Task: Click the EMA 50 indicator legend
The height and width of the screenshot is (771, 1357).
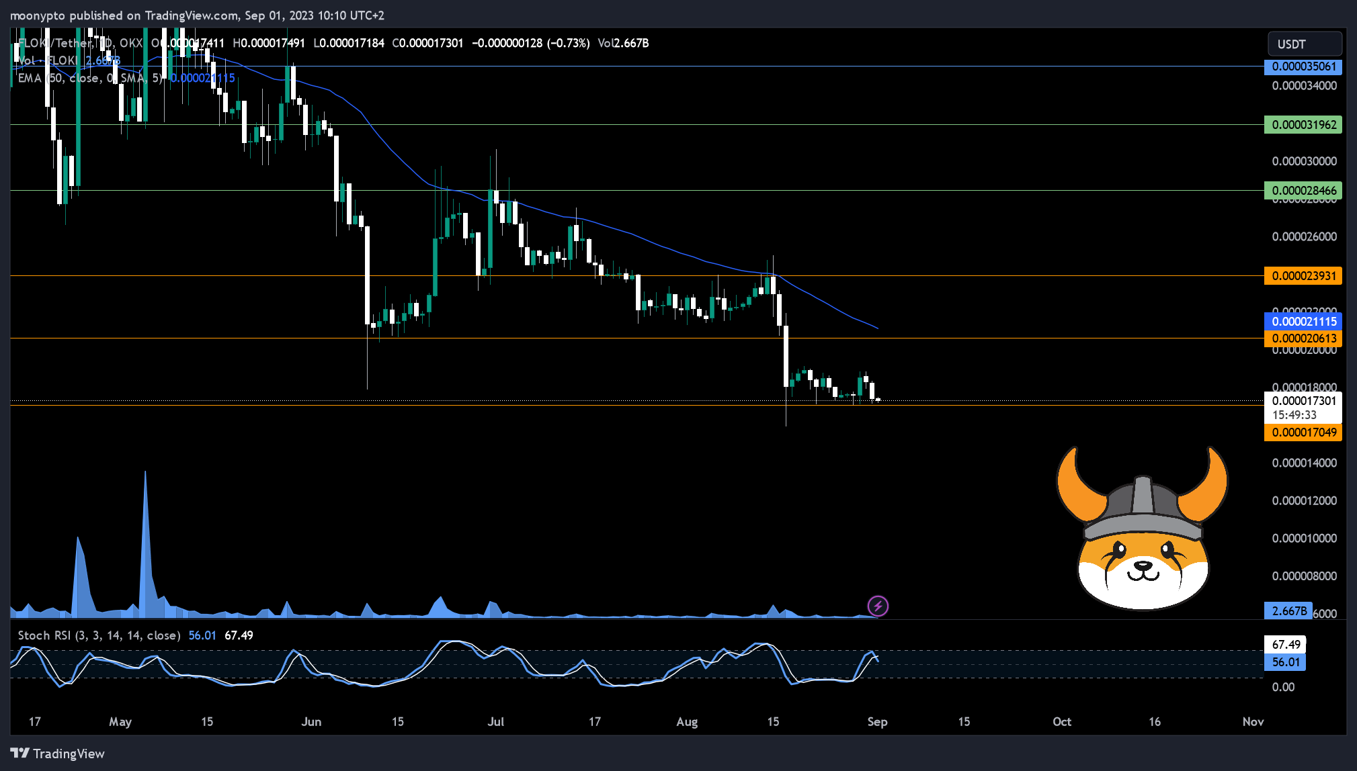Action: 126,79
